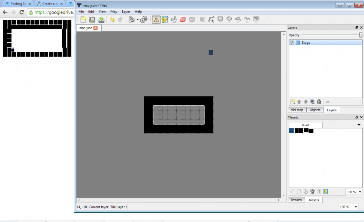The image size is (364, 222).
Task: Click the Undo arrow icon
Action: [x=112, y=20]
